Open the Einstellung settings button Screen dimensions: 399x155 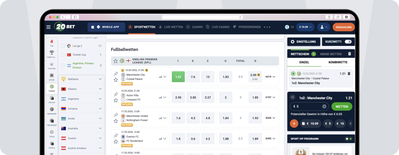pyautogui.click(x=304, y=42)
